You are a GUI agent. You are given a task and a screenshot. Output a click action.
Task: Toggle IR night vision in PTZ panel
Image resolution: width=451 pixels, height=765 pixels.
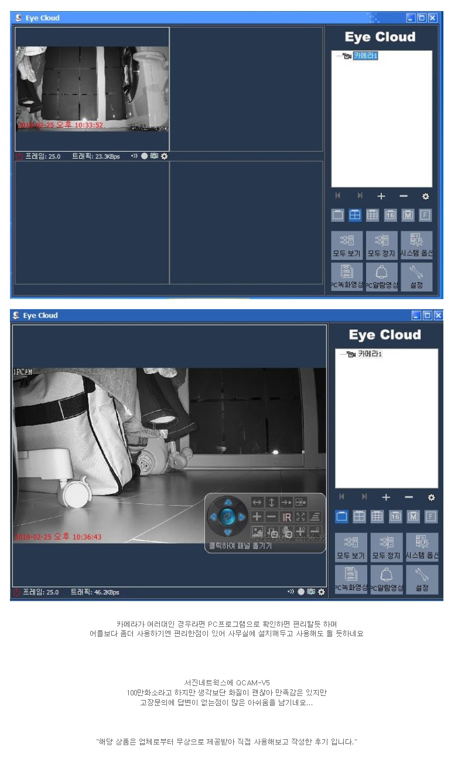coord(286,517)
